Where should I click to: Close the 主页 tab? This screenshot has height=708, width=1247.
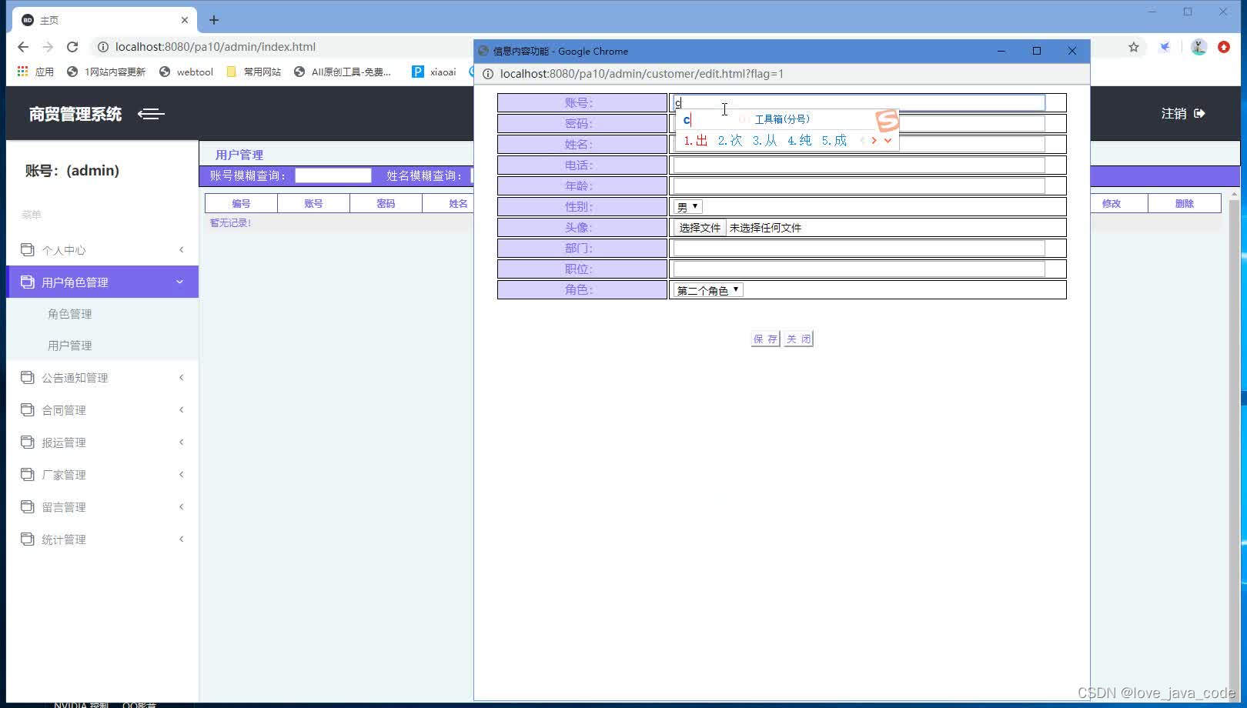tap(185, 20)
